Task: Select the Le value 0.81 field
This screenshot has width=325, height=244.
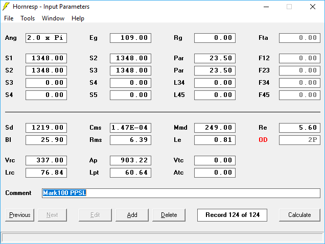Action: pos(215,140)
